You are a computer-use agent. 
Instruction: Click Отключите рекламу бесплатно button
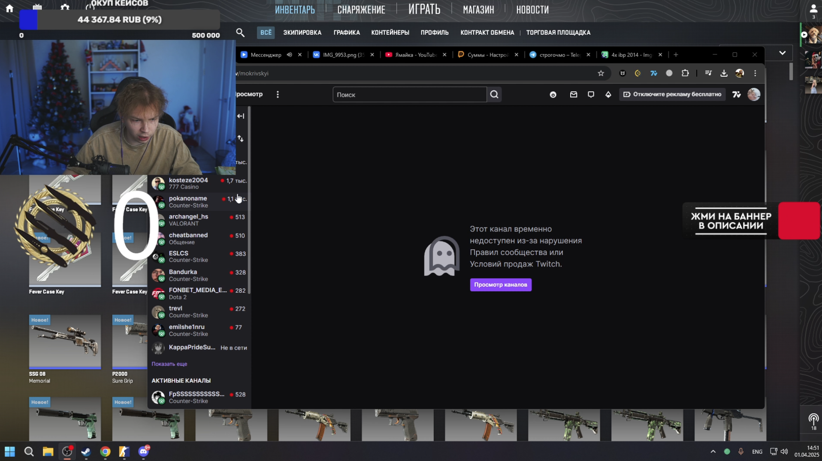(672, 94)
